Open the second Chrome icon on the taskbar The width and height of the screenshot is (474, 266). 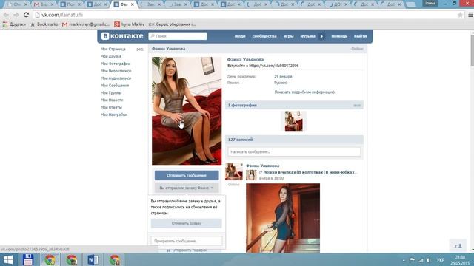pos(72,259)
